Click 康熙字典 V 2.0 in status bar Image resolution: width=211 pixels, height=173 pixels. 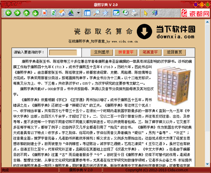click(x=81, y=170)
